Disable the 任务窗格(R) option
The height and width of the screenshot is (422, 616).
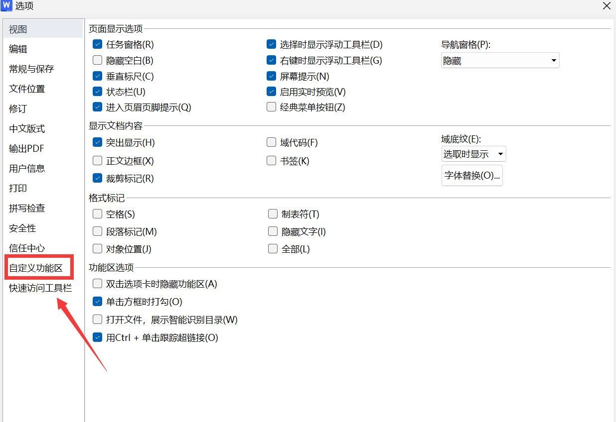[x=98, y=44]
